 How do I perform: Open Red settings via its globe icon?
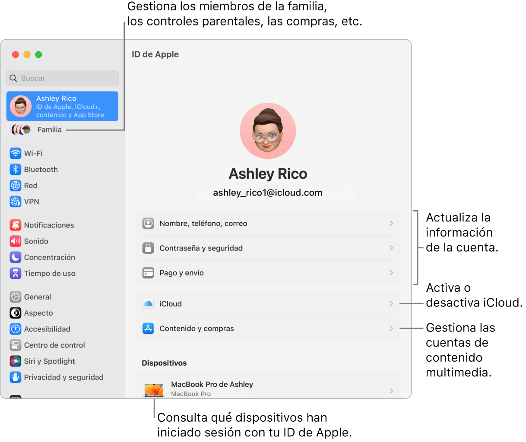pos(16,186)
